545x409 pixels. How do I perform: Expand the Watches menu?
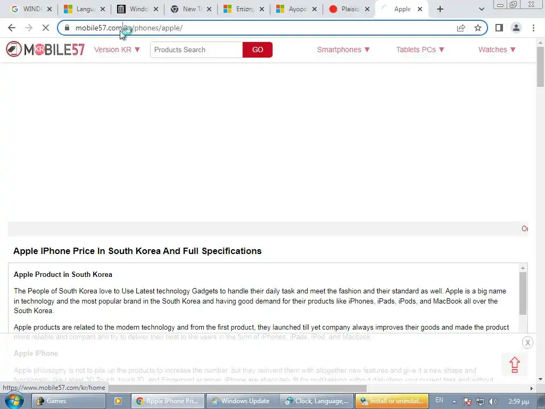coord(497,50)
